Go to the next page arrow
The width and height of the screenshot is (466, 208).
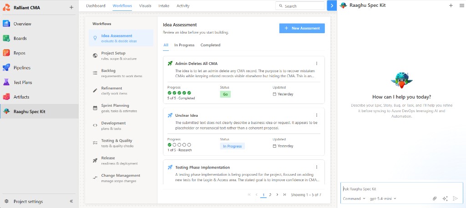tap(277, 195)
